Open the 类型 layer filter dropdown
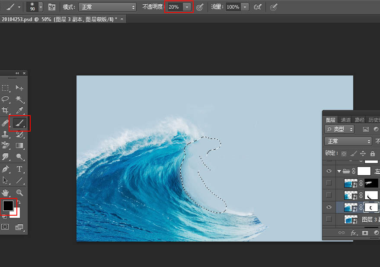The width and height of the screenshot is (380, 267). tap(339, 129)
